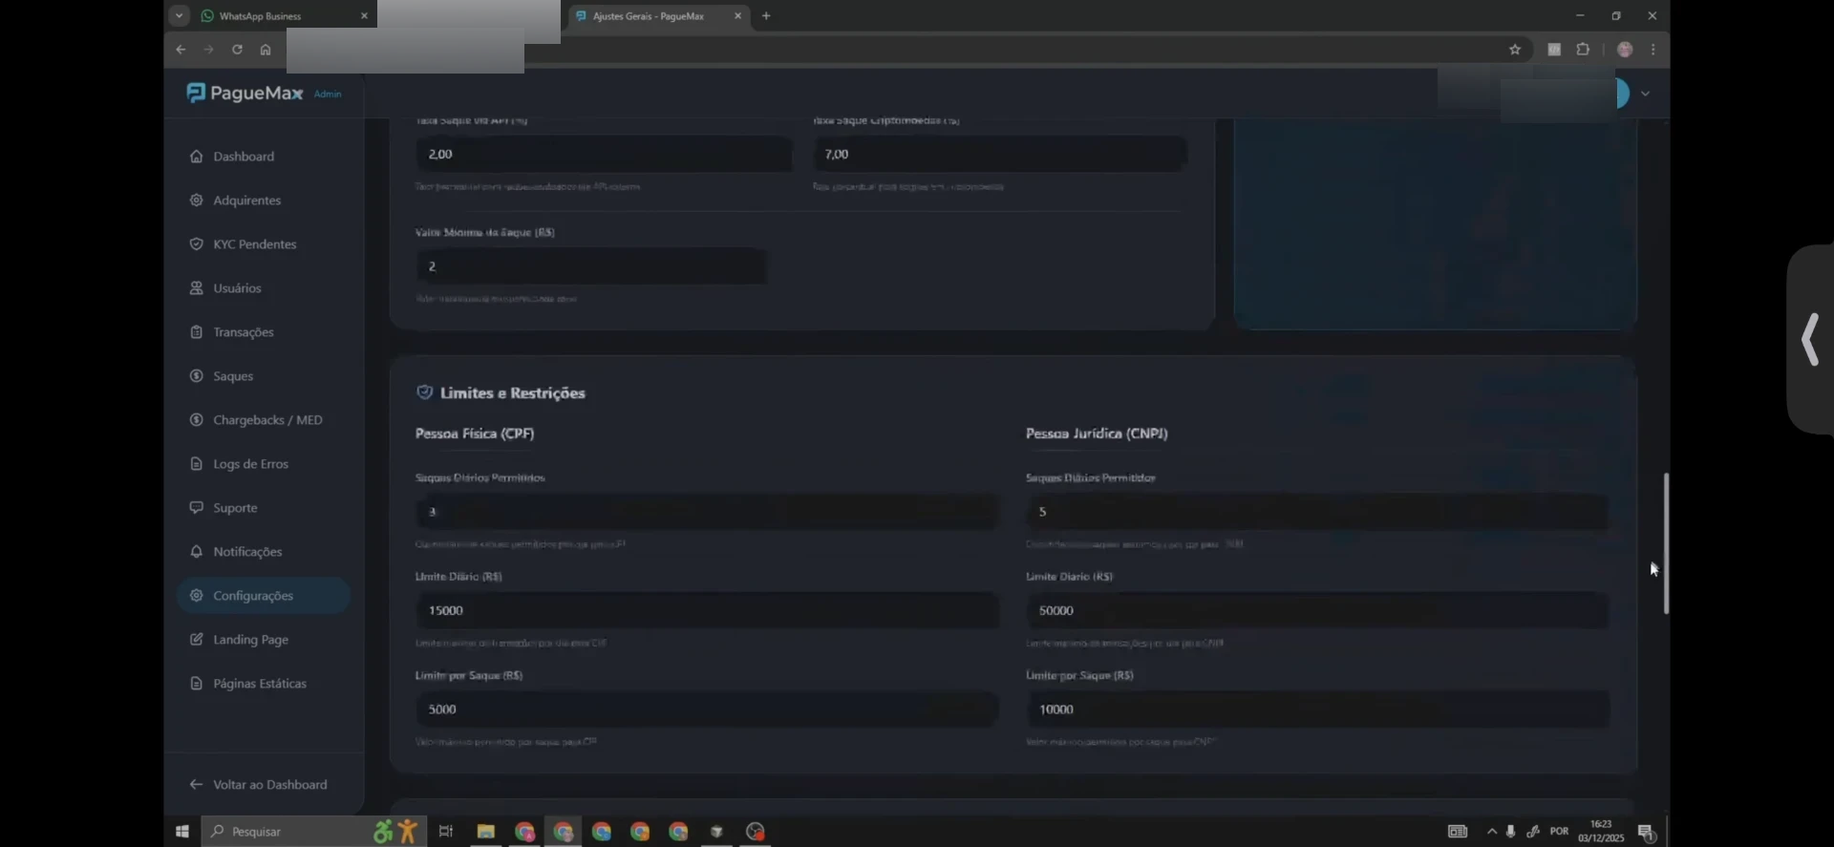Click CPF Limite por Saque field with 5000
This screenshot has height=847, width=1834.
(x=708, y=709)
